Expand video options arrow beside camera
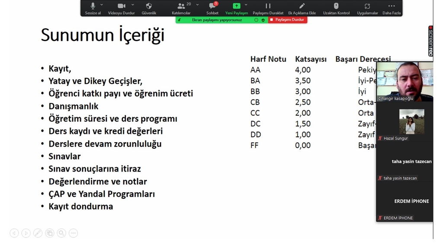Viewport: 443px width, 249px height. 133,5
